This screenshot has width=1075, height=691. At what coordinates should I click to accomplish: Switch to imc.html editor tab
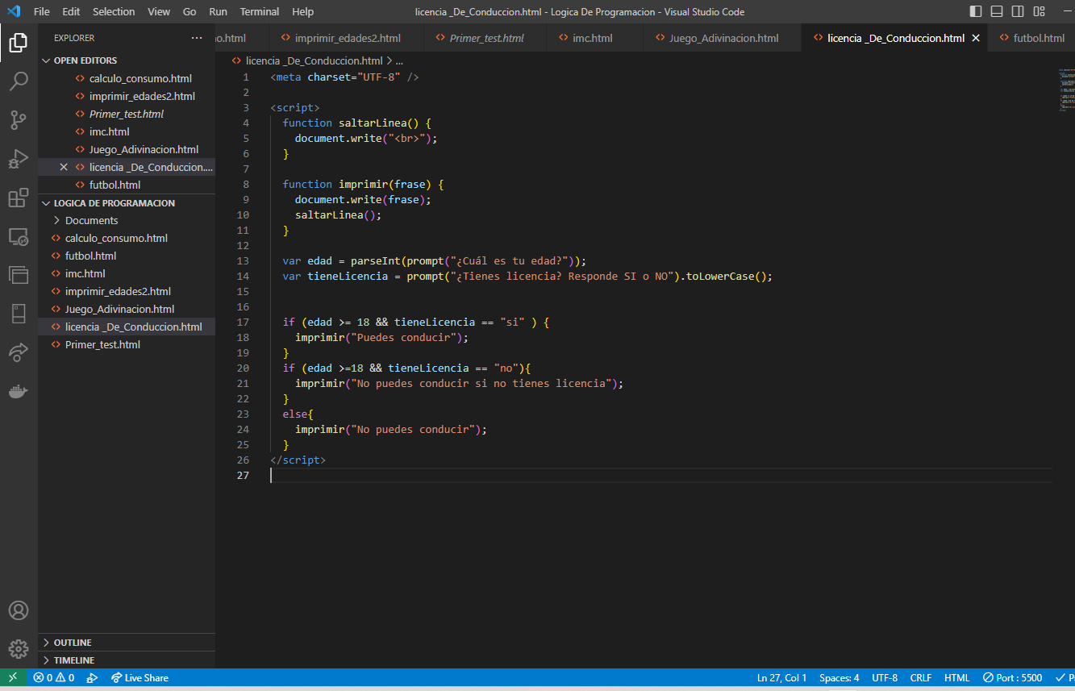pos(594,38)
